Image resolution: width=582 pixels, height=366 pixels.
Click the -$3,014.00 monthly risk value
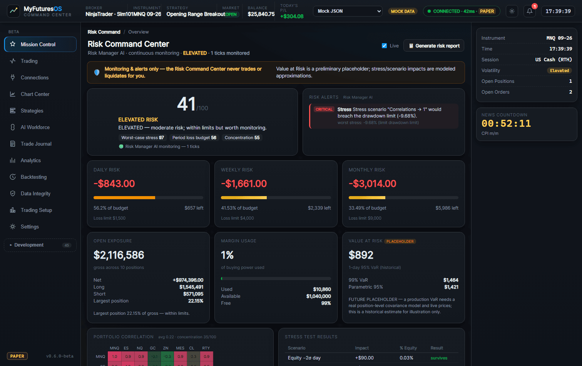[x=373, y=184]
